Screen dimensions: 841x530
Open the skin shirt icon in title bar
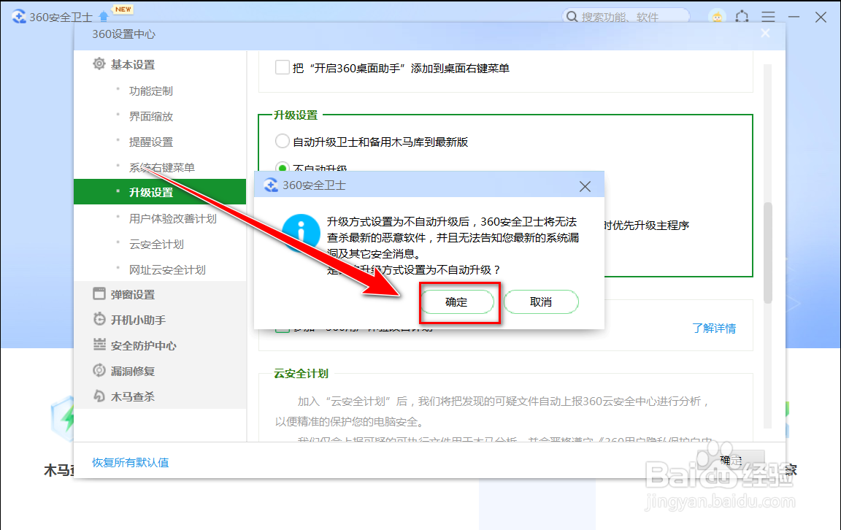pos(742,17)
